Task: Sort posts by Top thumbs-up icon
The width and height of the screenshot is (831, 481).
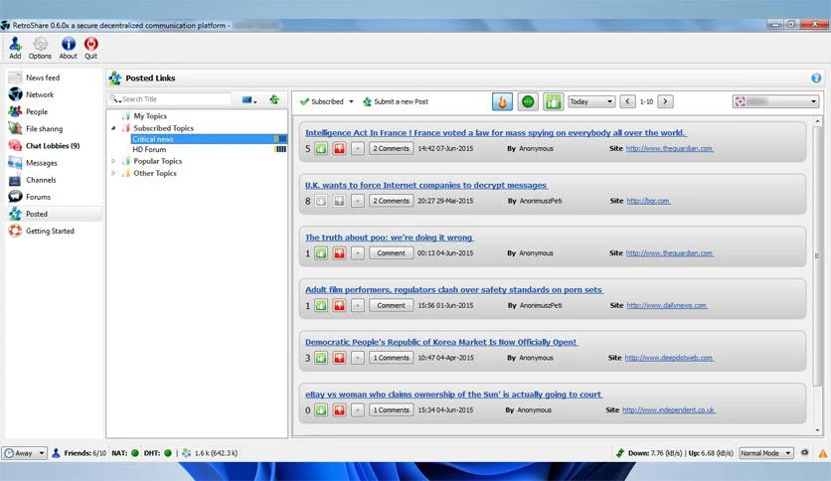Action: [553, 101]
